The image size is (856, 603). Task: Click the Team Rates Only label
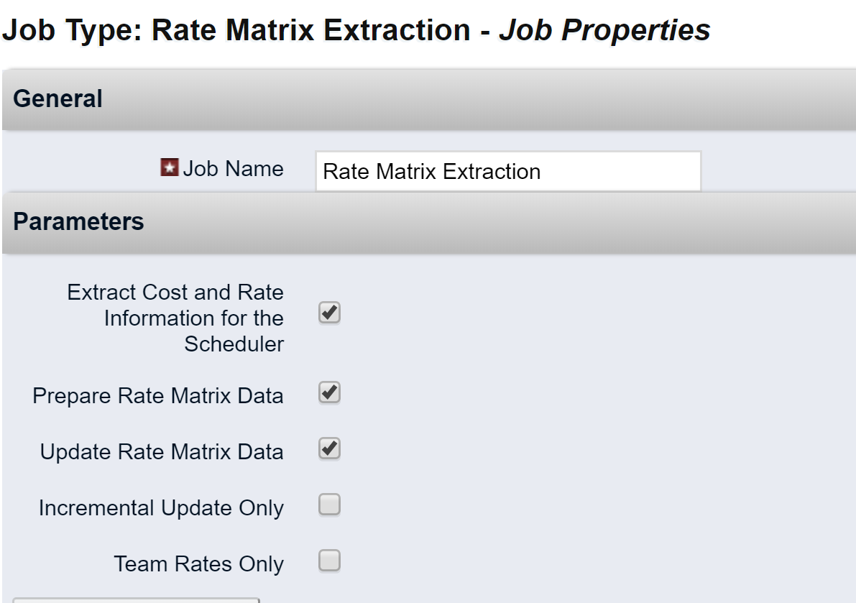198,564
